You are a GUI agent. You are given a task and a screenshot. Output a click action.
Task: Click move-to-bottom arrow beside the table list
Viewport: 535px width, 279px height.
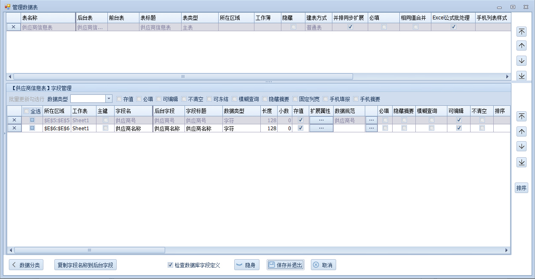[x=522, y=75]
